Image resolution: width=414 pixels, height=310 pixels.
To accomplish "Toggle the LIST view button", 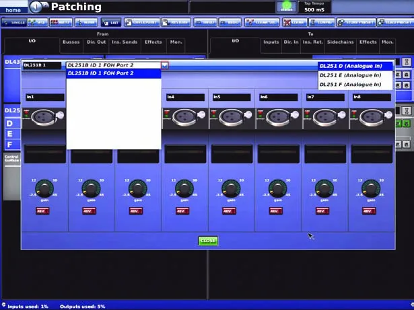I will (x=111, y=22).
